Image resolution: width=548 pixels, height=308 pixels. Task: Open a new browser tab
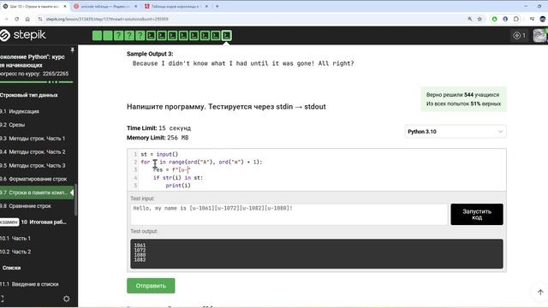[x=217, y=6]
